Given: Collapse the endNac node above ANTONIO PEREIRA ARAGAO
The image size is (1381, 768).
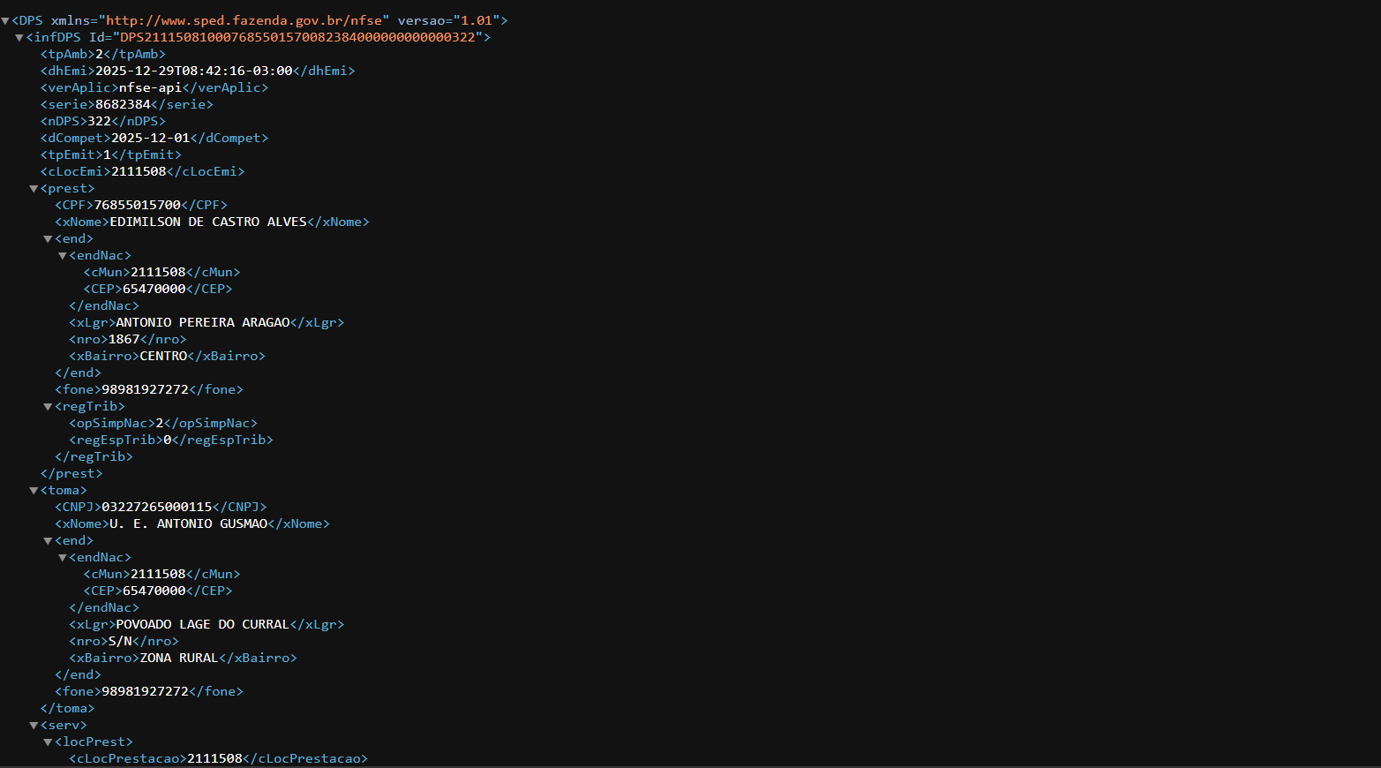Looking at the screenshot, I should point(63,256).
